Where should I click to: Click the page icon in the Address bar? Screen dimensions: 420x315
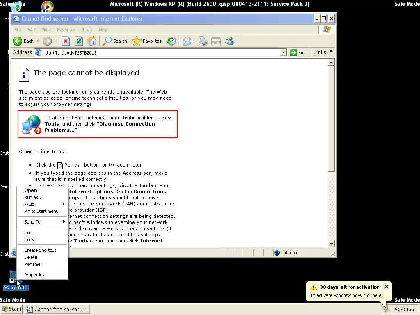click(38, 52)
